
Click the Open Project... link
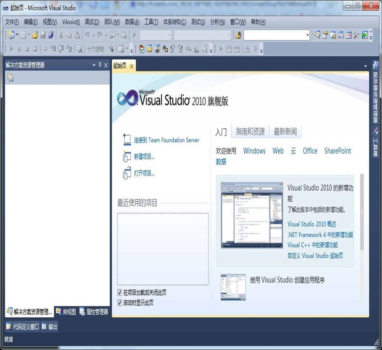tap(144, 173)
